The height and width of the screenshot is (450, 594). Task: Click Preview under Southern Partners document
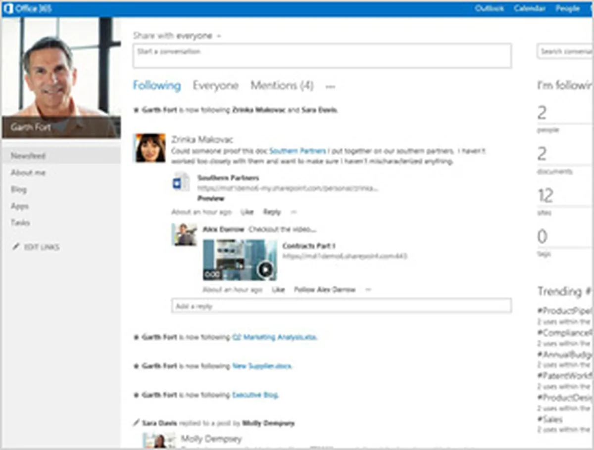(211, 198)
